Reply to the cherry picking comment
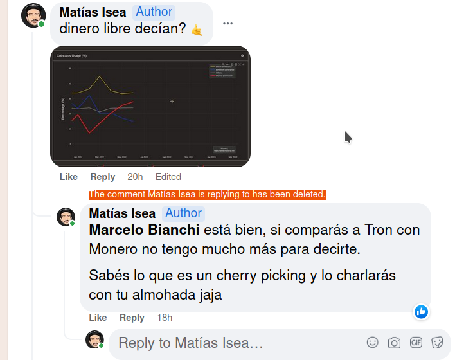The height and width of the screenshot is (360, 455). pos(132,318)
